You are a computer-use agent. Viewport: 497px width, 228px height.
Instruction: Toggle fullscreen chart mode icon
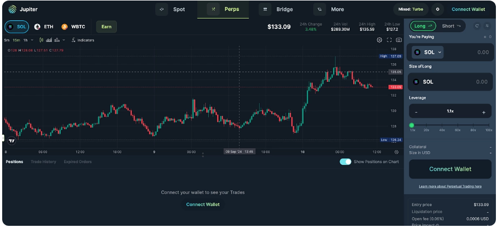(389, 40)
